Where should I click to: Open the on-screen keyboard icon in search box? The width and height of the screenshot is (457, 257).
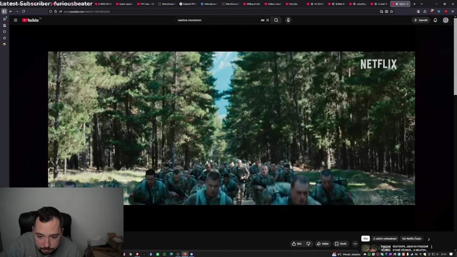coord(263,20)
